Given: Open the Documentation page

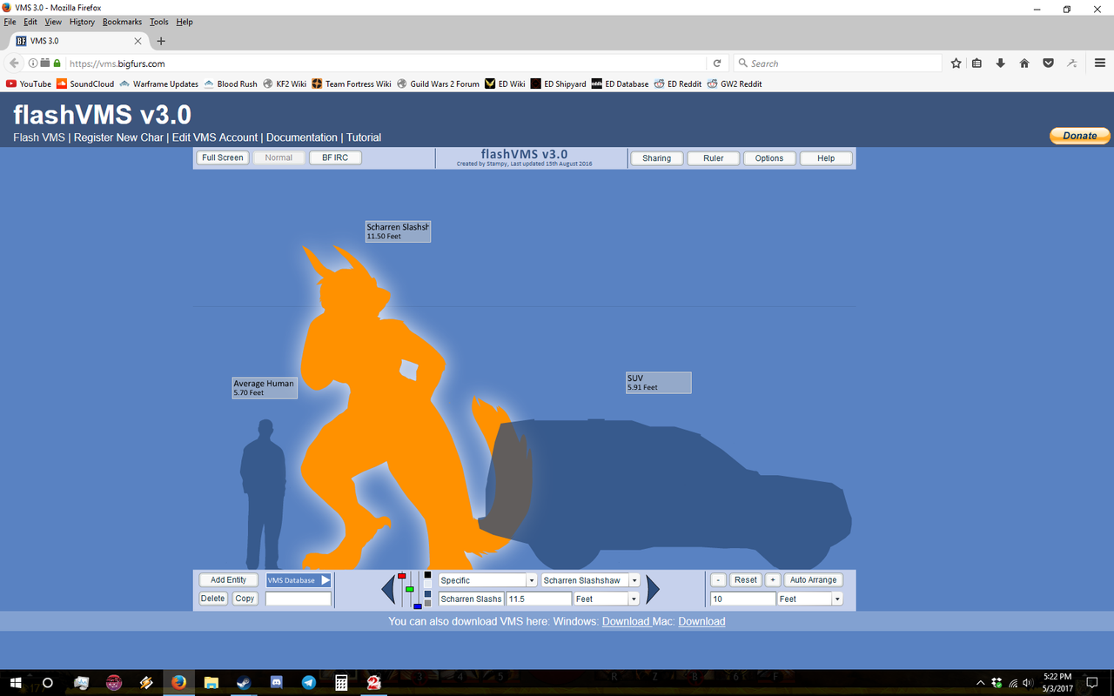Looking at the screenshot, I should [301, 137].
